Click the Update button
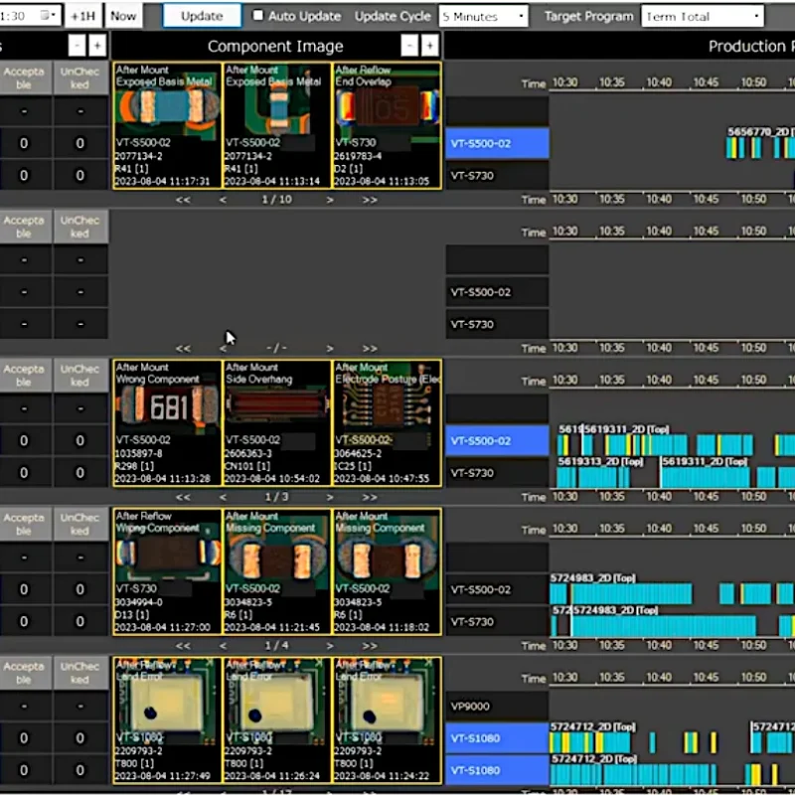The image size is (795, 795). (202, 16)
